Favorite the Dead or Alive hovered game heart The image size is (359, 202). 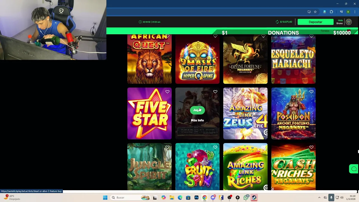point(215,92)
